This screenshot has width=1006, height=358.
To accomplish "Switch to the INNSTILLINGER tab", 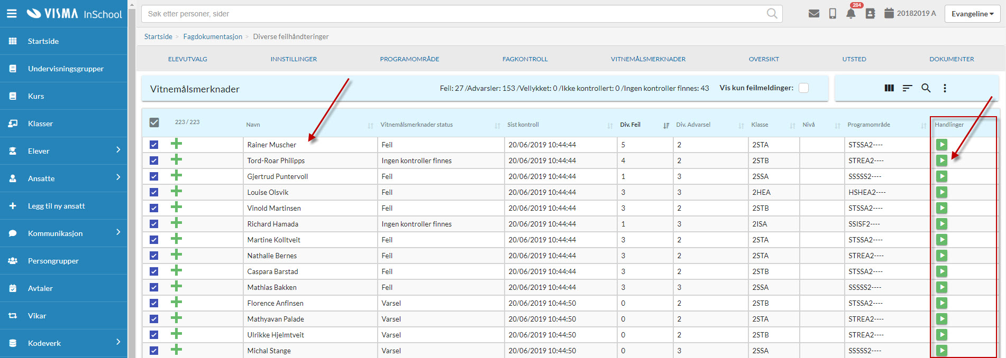I will pyautogui.click(x=294, y=59).
